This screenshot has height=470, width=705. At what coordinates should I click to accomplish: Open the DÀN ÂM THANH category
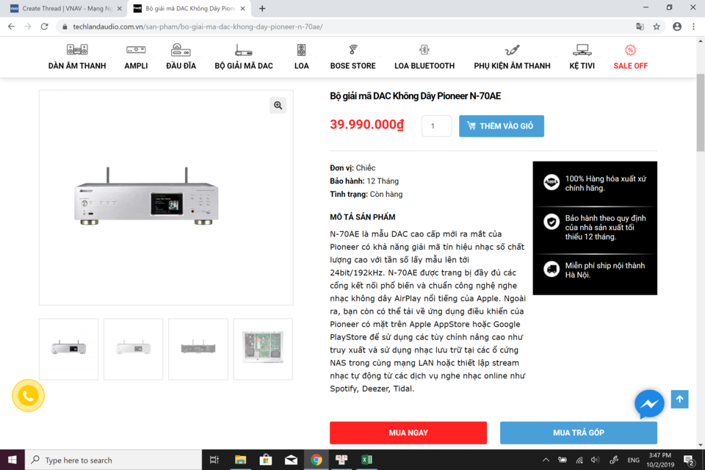pyautogui.click(x=77, y=57)
